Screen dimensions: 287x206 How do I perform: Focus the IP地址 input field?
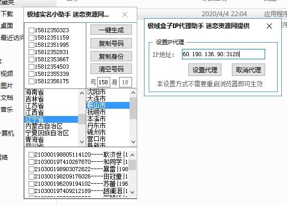click(x=223, y=54)
